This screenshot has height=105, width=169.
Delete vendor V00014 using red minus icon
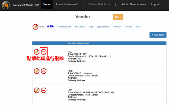[x=44, y=52]
